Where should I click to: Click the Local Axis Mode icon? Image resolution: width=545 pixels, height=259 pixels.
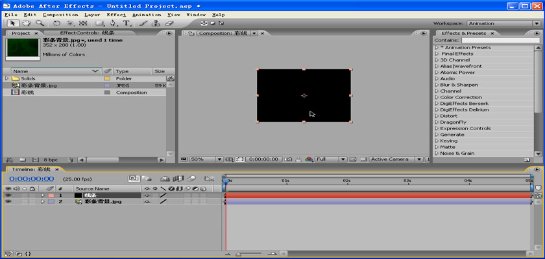coord(204,23)
